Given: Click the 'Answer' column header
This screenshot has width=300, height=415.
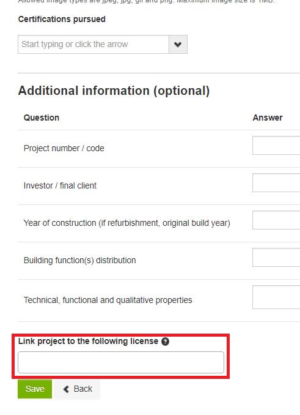Looking at the screenshot, I should pos(268,118).
